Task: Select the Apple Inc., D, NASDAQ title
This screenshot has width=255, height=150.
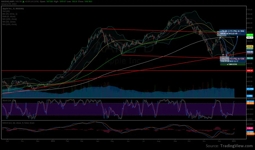Action: [x=13, y=9]
